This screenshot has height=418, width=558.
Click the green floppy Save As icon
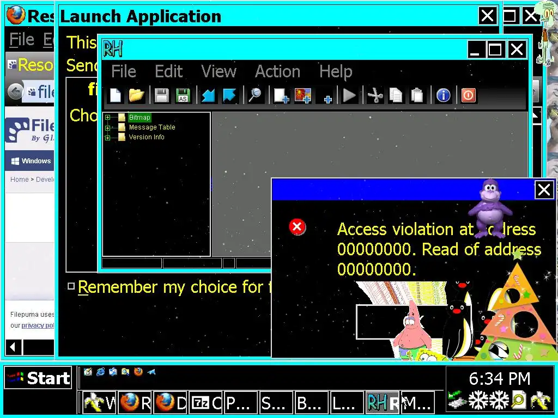183,95
